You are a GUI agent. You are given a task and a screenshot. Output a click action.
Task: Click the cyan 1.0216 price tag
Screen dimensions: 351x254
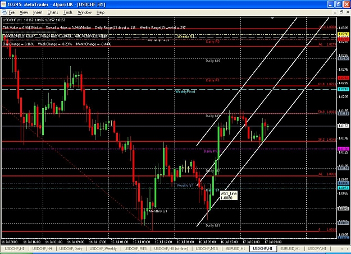pos(343,89)
